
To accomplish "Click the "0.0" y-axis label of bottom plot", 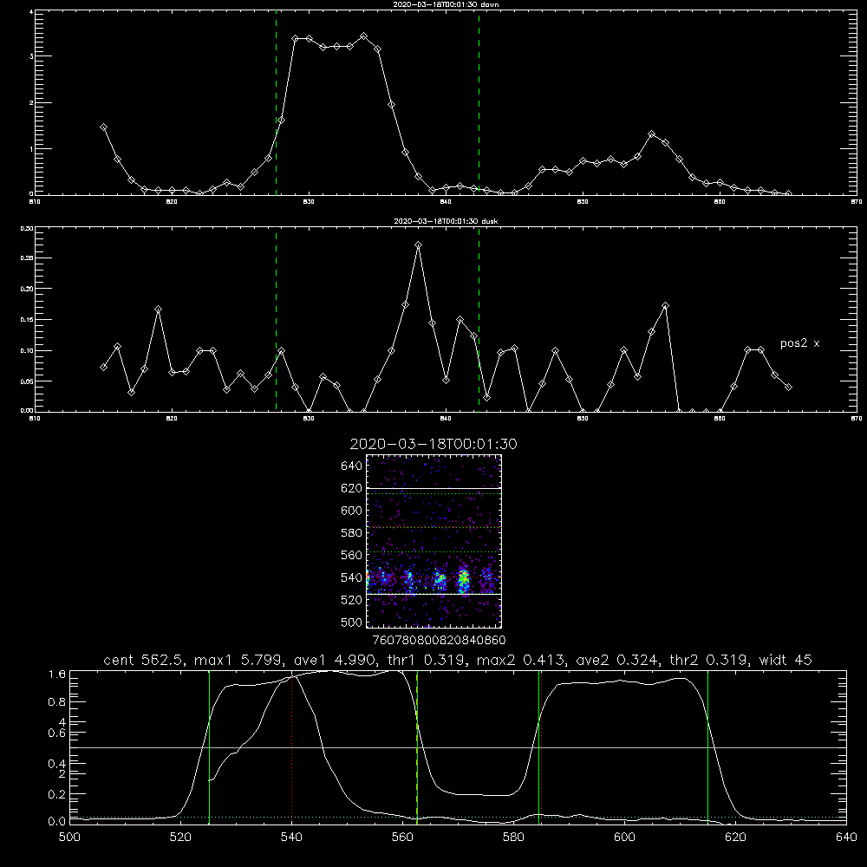I will 57,822.
